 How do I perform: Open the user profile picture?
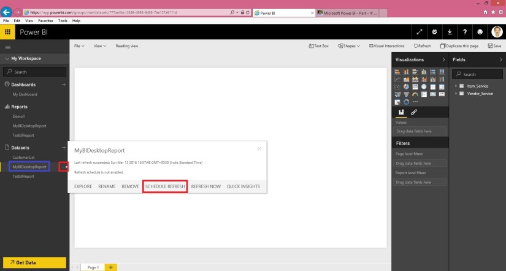497,32
